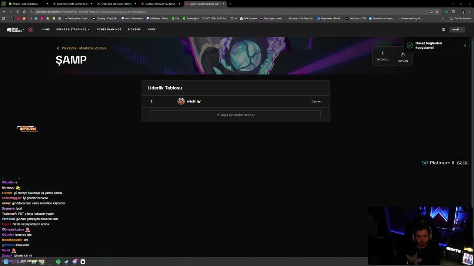Click the 0 puan score text

pyautogui.click(x=316, y=101)
